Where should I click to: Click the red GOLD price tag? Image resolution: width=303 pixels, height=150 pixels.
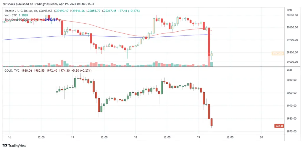[x=279, y=126]
